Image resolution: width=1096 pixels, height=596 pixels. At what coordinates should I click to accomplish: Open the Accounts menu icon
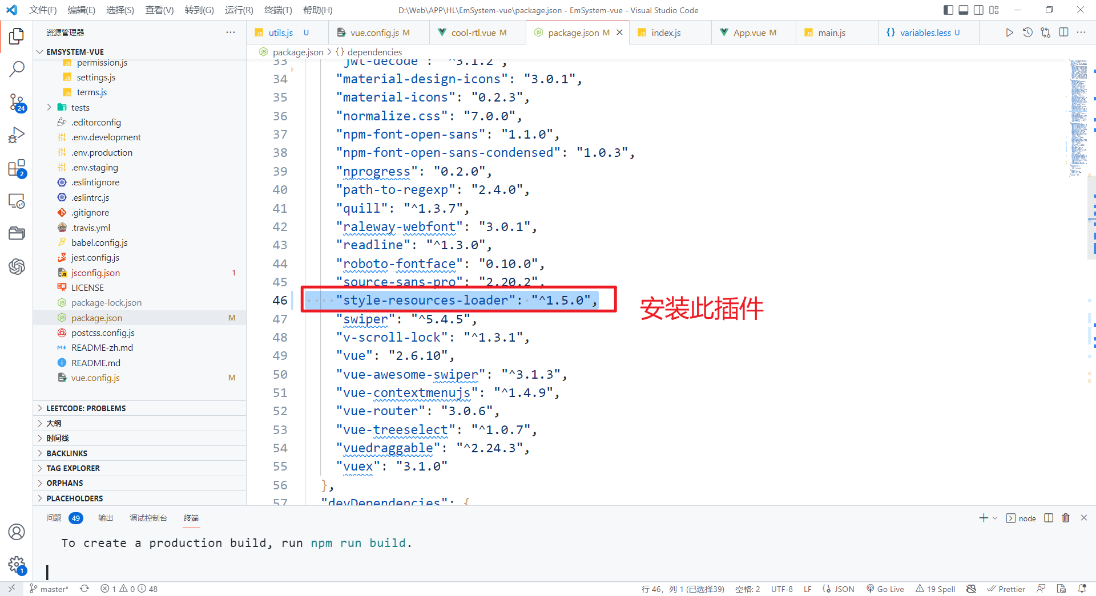[17, 532]
